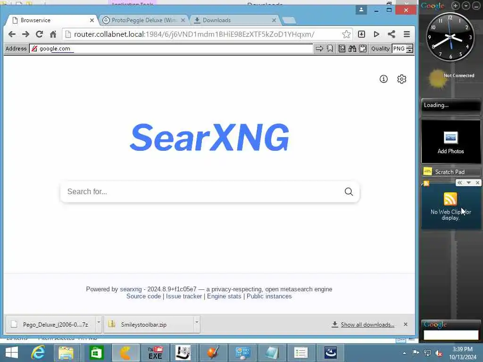Open the Web Clips gadget options arrow

tap(468, 182)
